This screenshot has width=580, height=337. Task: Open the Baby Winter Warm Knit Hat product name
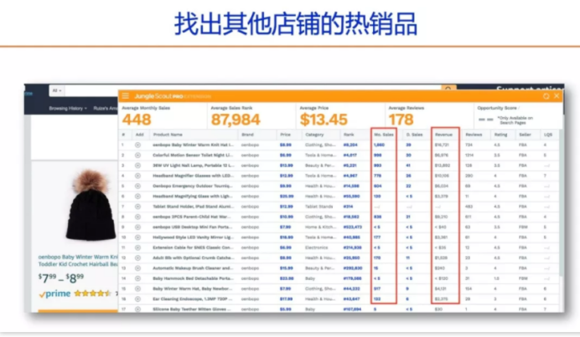point(193,145)
